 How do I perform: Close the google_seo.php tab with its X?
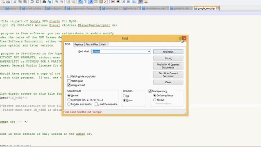click(217, 8)
